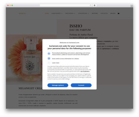
Task: Click the EAU DE PARFUM subtitle
Action: (80, 30)
